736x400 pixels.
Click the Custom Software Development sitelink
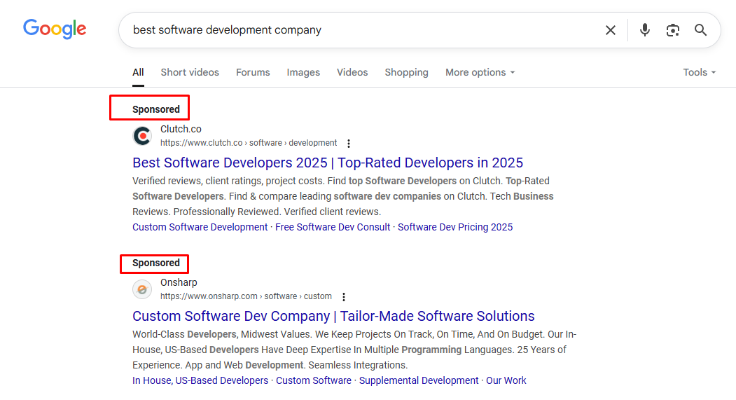200,227
